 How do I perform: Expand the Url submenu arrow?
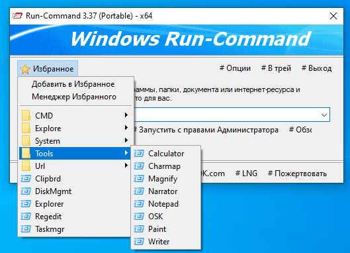tap(126, 166)
